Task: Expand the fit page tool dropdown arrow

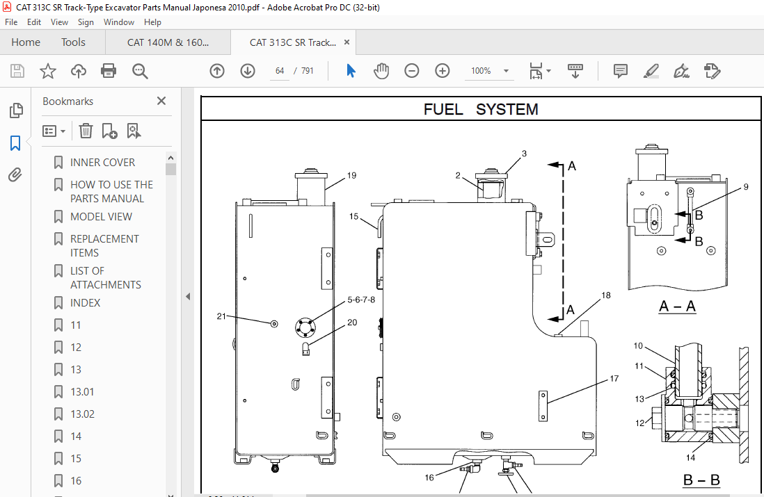Action: 548,71
